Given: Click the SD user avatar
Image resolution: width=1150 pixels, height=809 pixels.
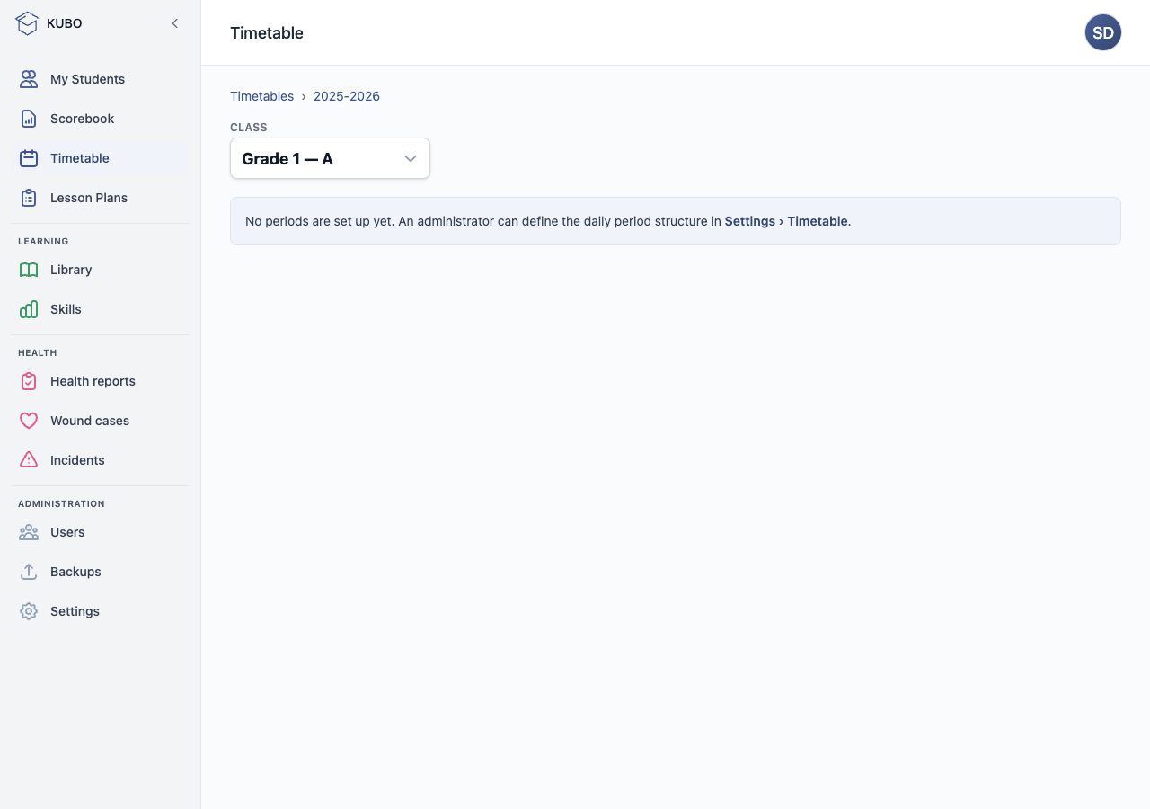Looking at the screenshot, I should 1103,32.
